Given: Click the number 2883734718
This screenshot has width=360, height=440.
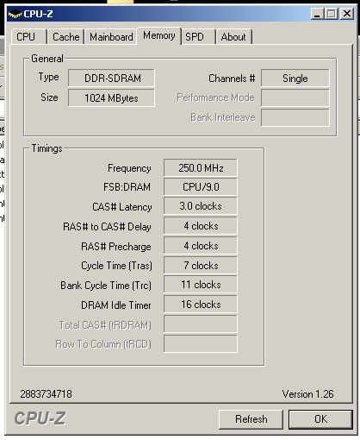Looking at the screenshot, I should tap(46, 394).
